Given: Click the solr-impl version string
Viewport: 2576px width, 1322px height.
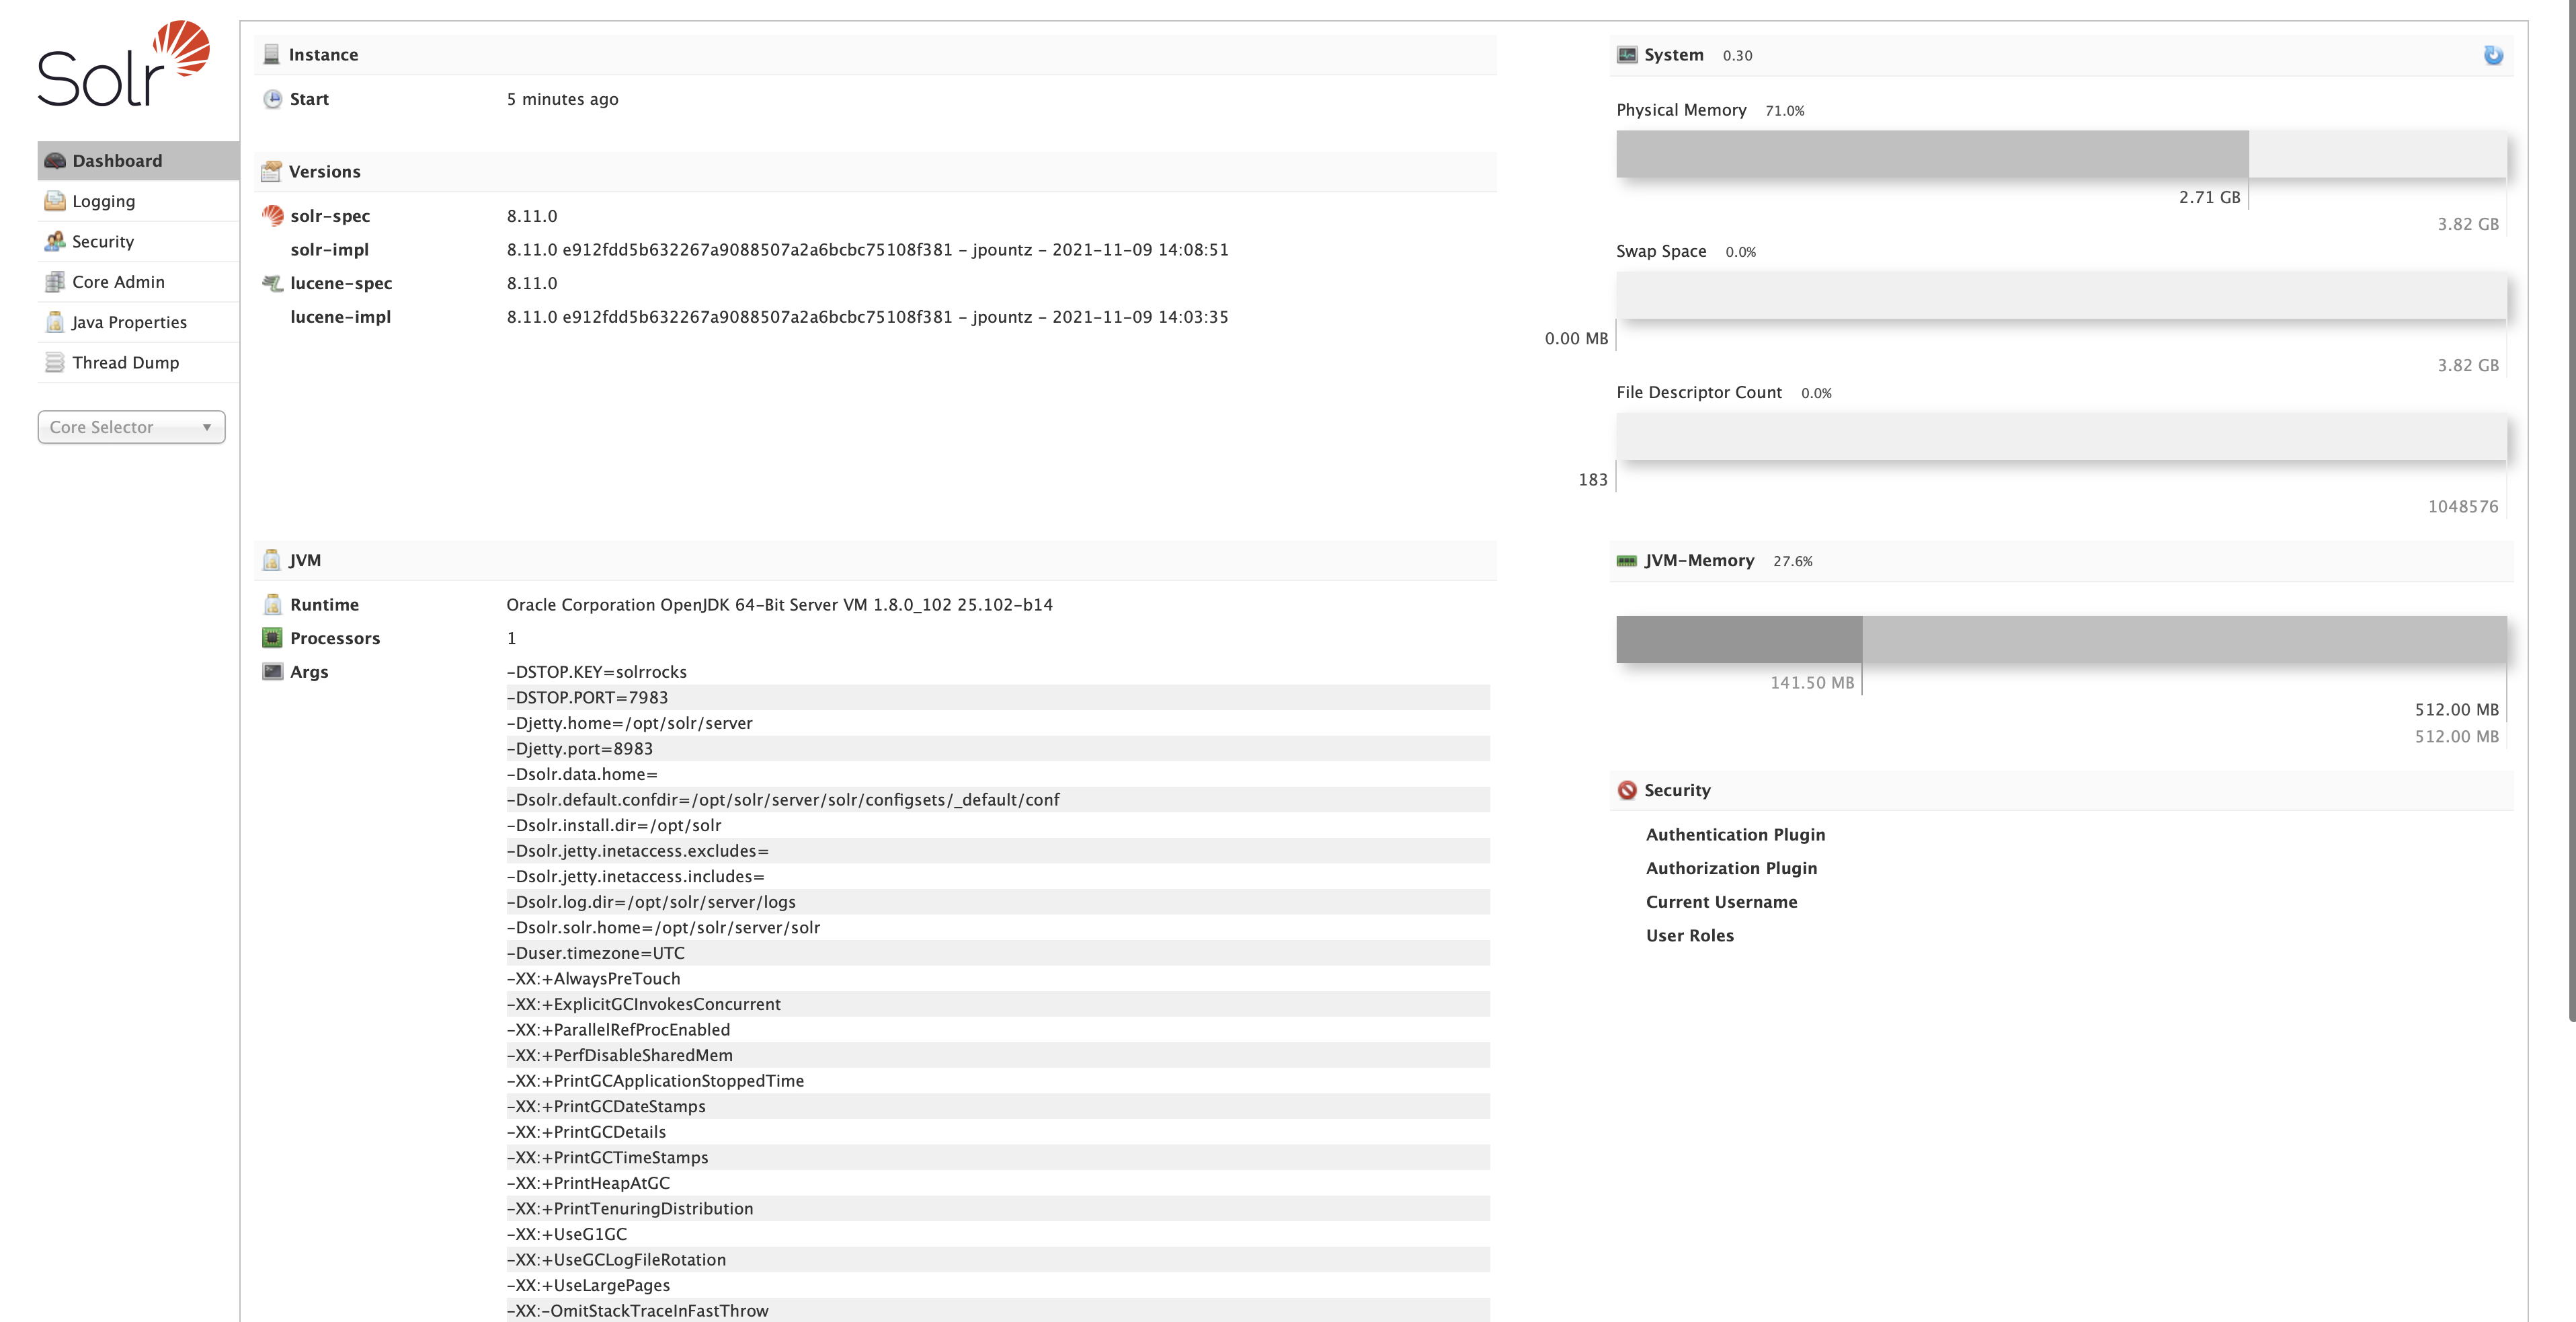Looking at the screenshot, I should tap(867, 250).
